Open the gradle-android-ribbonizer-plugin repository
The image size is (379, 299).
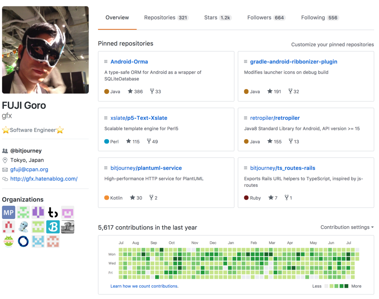click(x=294, y=62)
